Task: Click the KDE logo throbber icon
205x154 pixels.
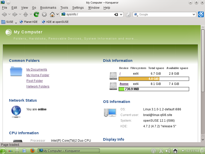Action: (201, 14)
